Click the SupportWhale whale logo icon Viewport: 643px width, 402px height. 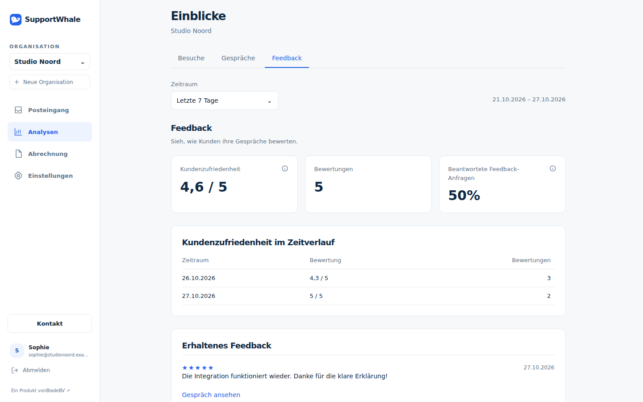click(x=16, y=19)
